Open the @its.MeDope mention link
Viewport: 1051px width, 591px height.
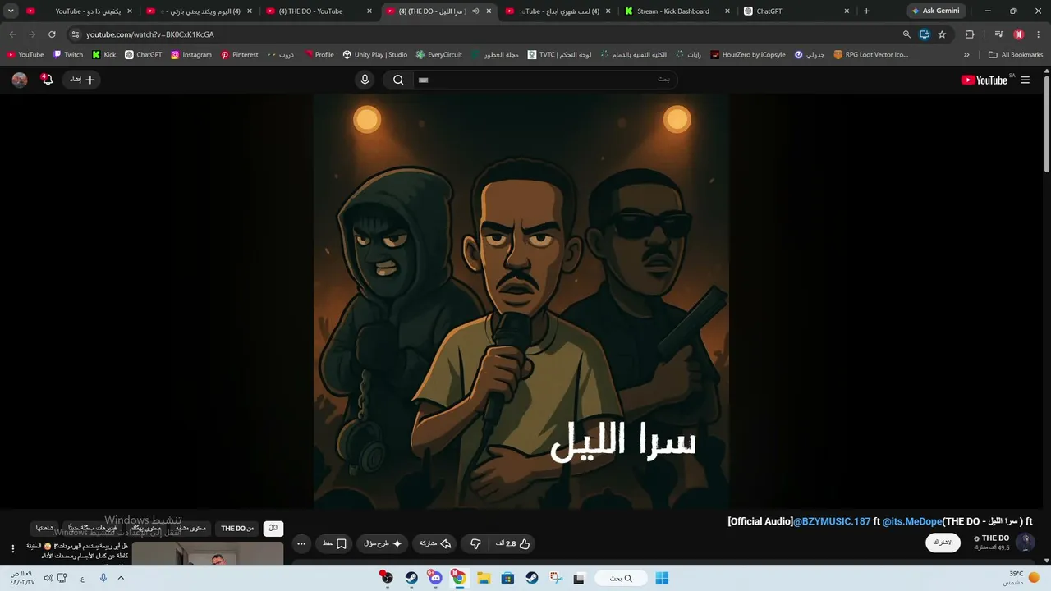tap(912, 521)
